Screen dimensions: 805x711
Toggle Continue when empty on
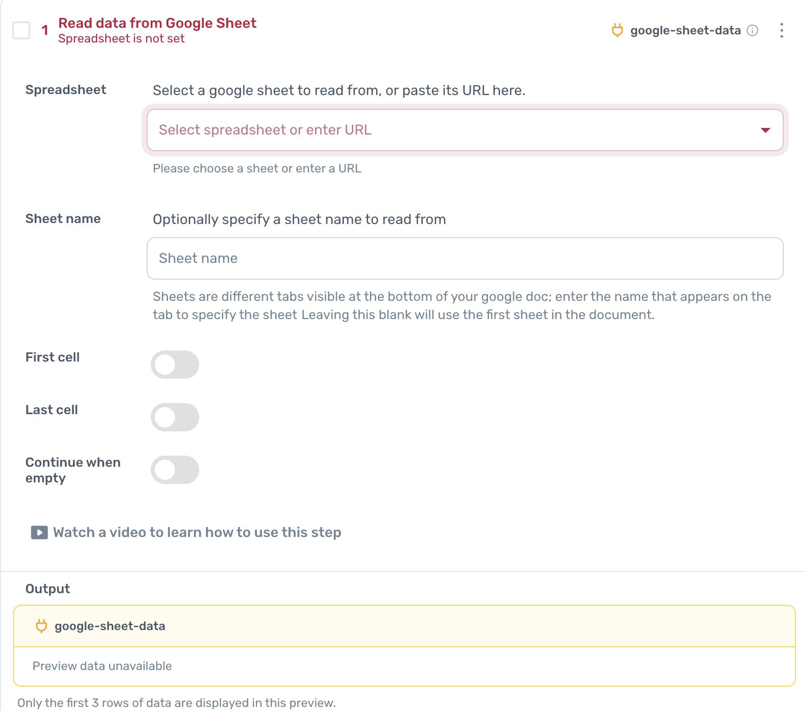[x=175, y=470]
